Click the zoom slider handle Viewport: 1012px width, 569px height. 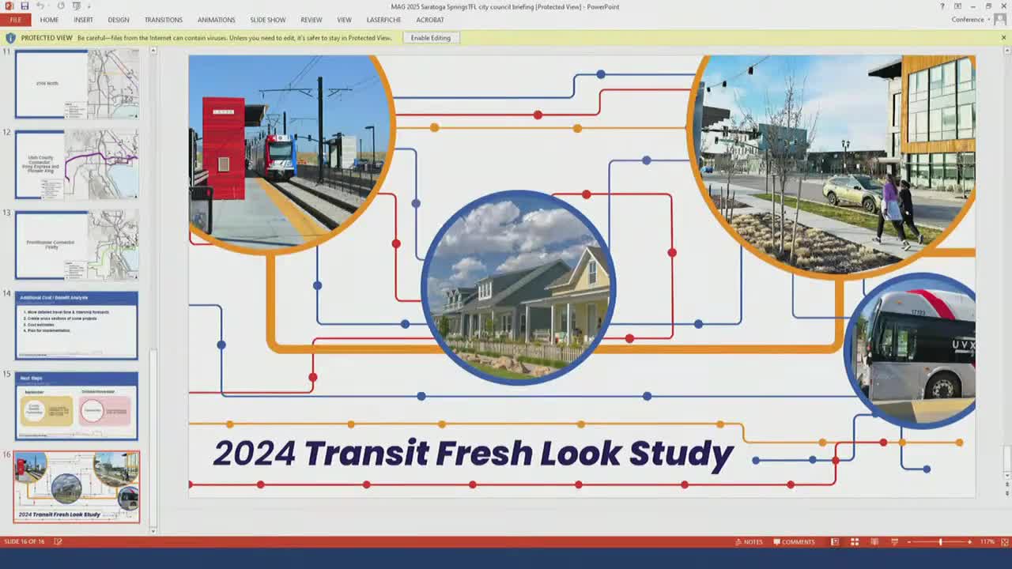940,542
